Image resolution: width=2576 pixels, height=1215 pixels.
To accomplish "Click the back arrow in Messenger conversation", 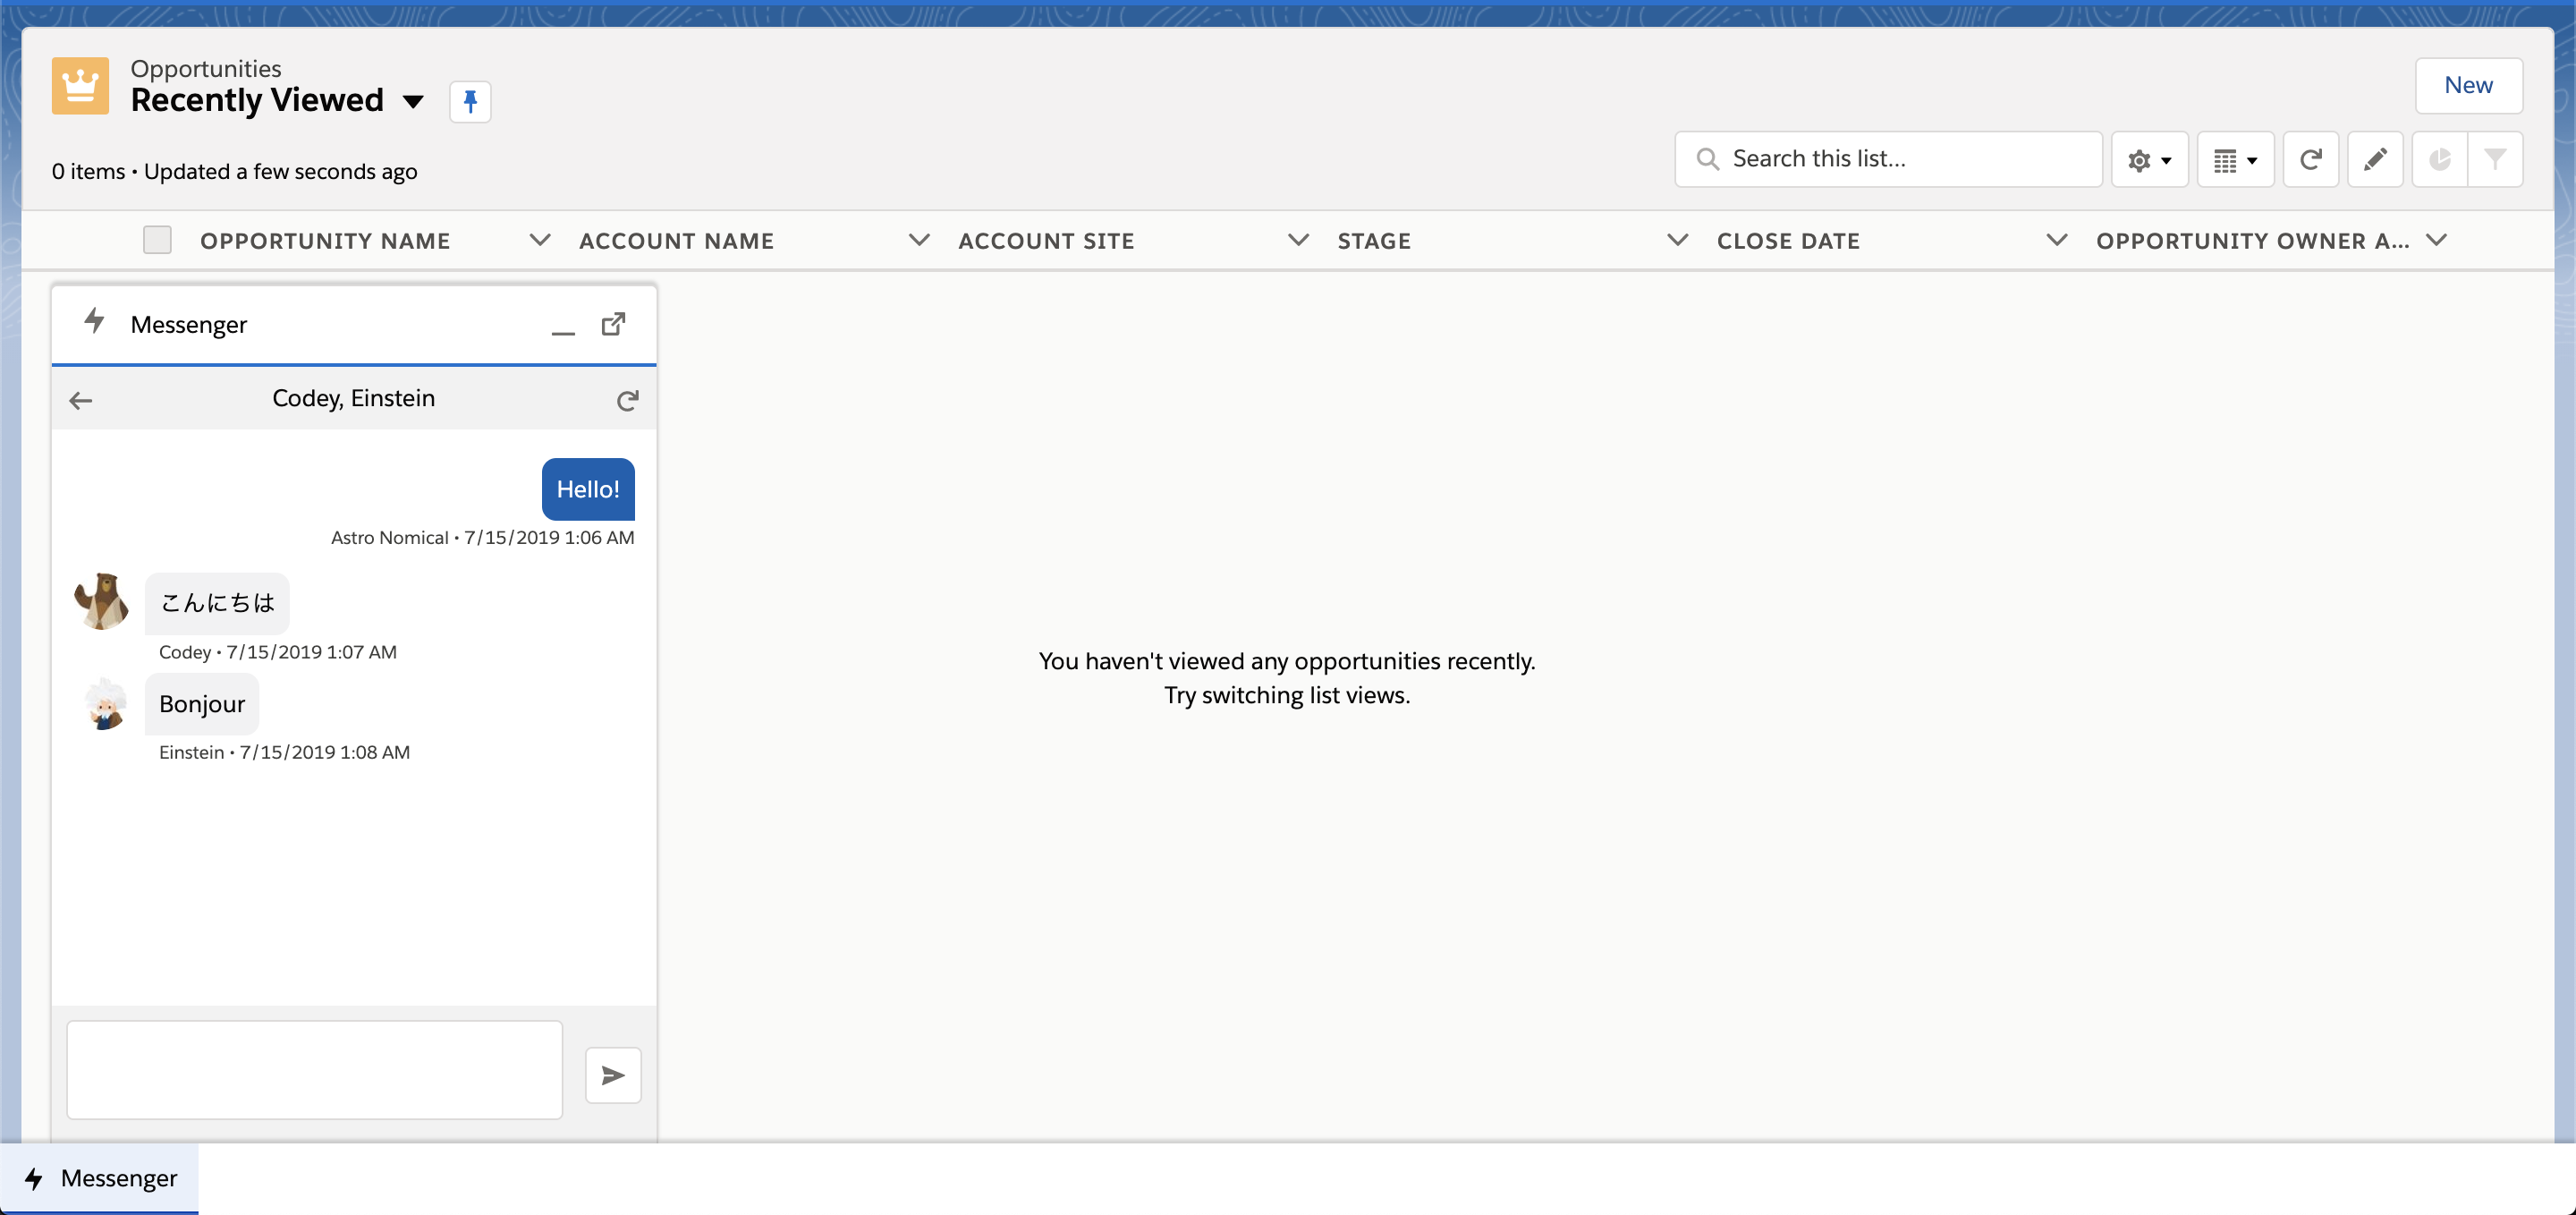I will tap(81, 400).
